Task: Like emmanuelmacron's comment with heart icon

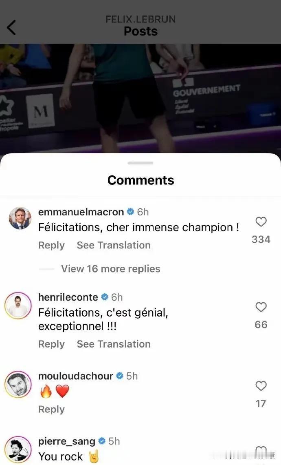Action: pos(261,221)
